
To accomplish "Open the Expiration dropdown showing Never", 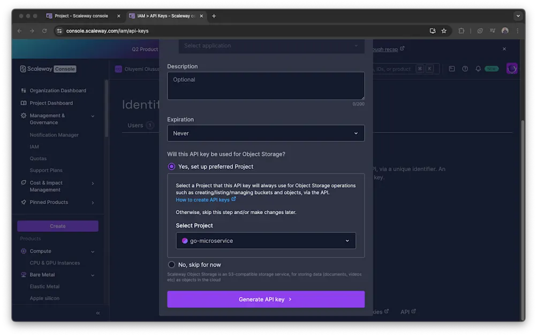I will pyautogui.click(x=266, y=133).
